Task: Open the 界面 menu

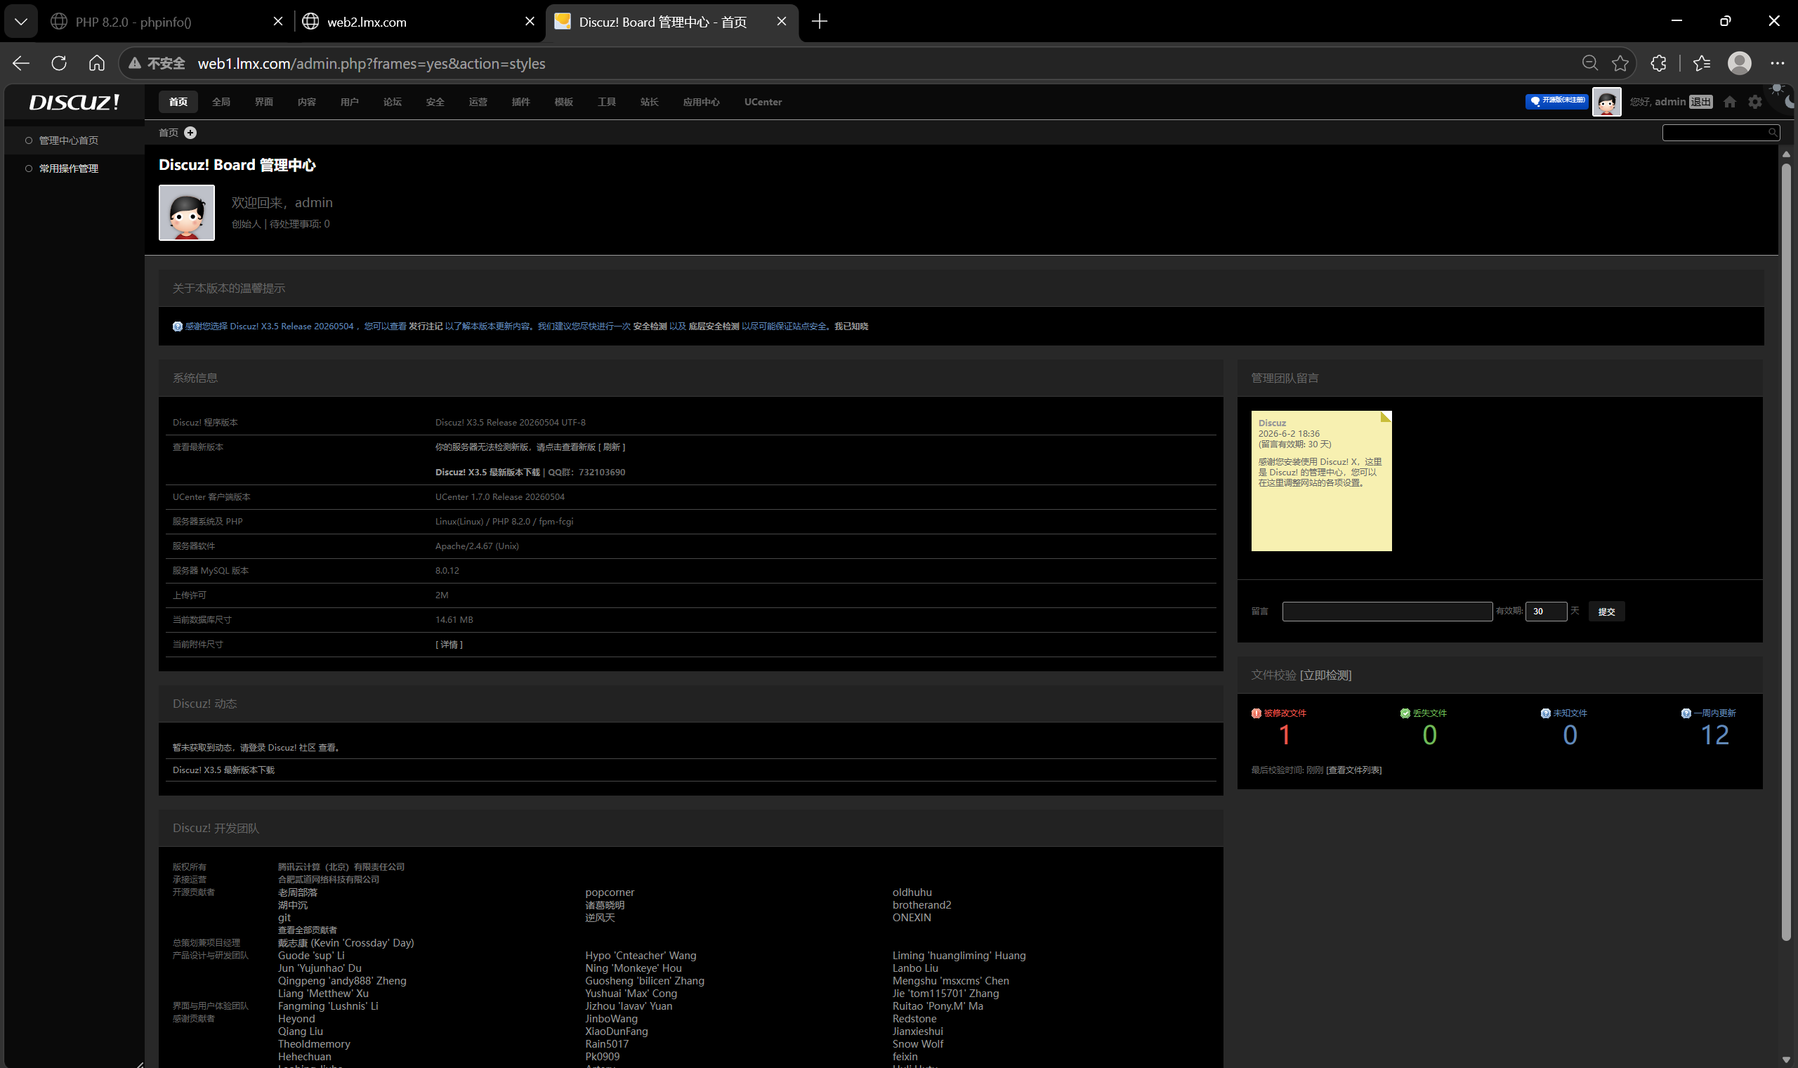Action: 264,102
